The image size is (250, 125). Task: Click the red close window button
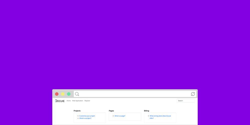tap(57, 94)
